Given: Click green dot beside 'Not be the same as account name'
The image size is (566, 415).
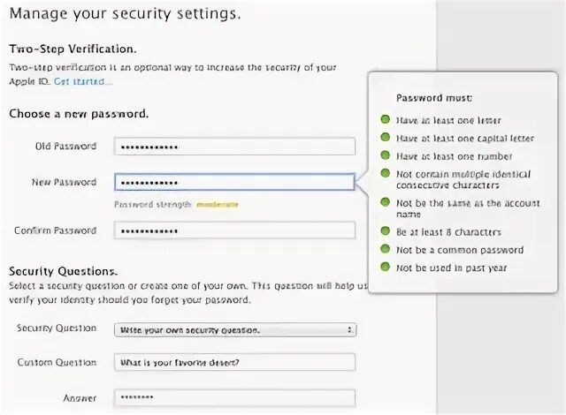Looking at the screenshot, I should click(x=385, y=202).
